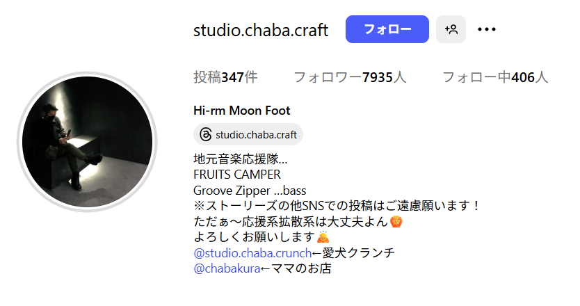The image size is (580, 306).
Task: Open the @studio.chaba.crunch mention link
Action: coord(252,253)
